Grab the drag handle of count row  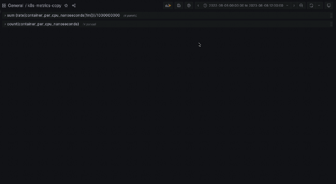(331, 24)
